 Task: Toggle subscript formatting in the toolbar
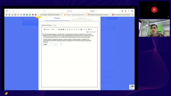(x=74, y=29)
